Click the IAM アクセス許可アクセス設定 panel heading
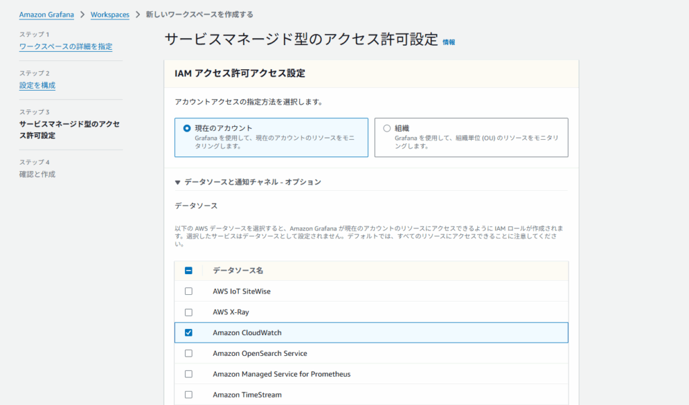 pos(240,73)
